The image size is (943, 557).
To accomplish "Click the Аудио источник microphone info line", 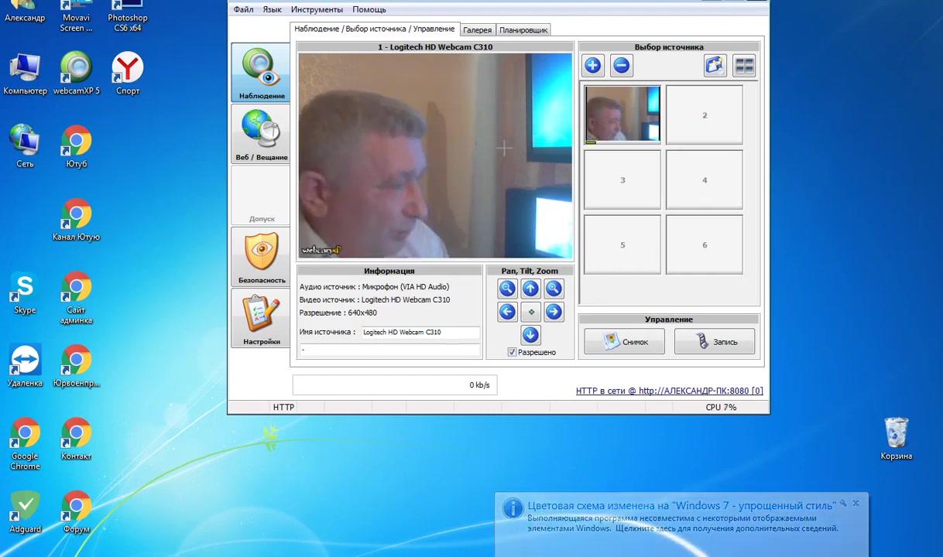I will pyautogui.click(x=374, y=286).
